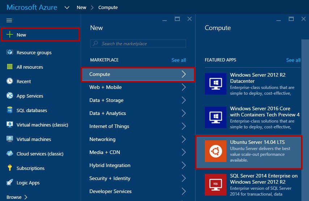This screenshot has width=309, height=201.
Task: Expand the Web + Mobile chevron
Action: [x=184, y=87]
